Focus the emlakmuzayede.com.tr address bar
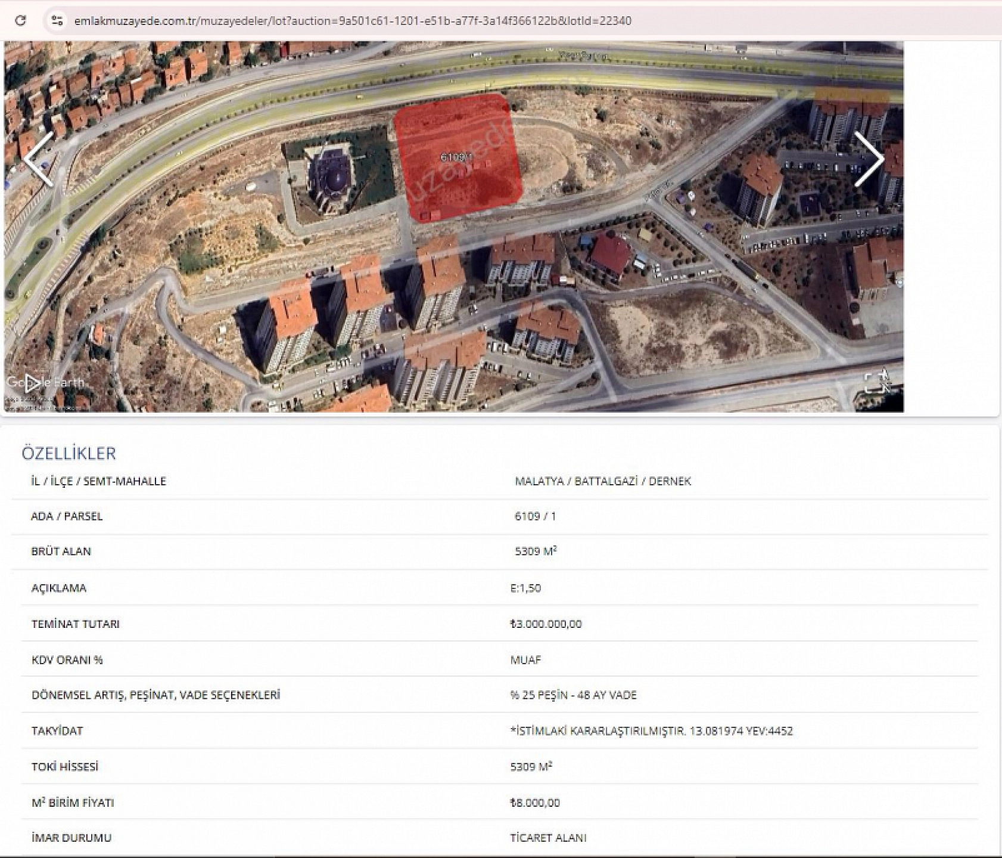The height and width of the screenshot is (858, 1002). [x=351, y=21]
